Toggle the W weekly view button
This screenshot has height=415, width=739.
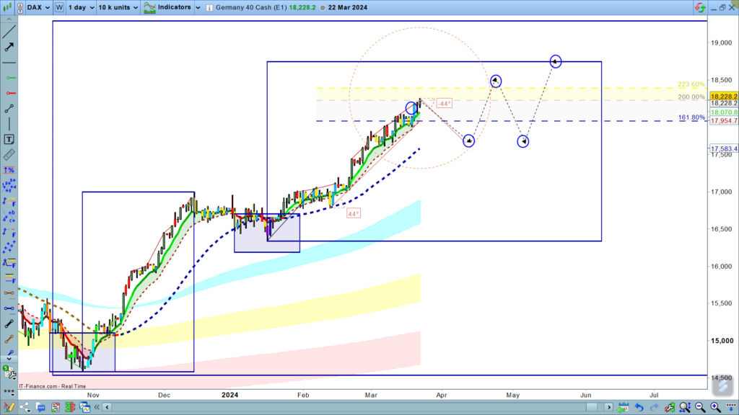(x=59, y=8)
